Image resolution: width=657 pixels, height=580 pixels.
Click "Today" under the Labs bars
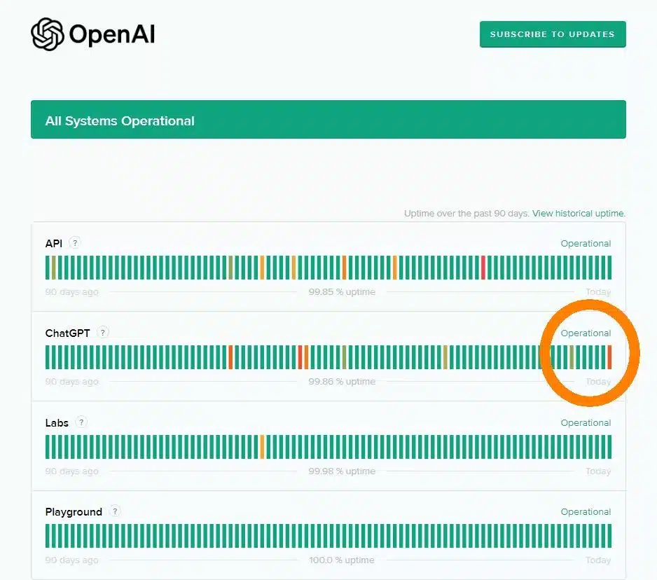[598, 471]
